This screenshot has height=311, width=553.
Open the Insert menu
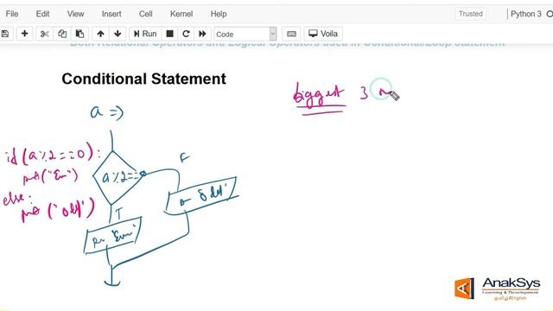(111, 14)
